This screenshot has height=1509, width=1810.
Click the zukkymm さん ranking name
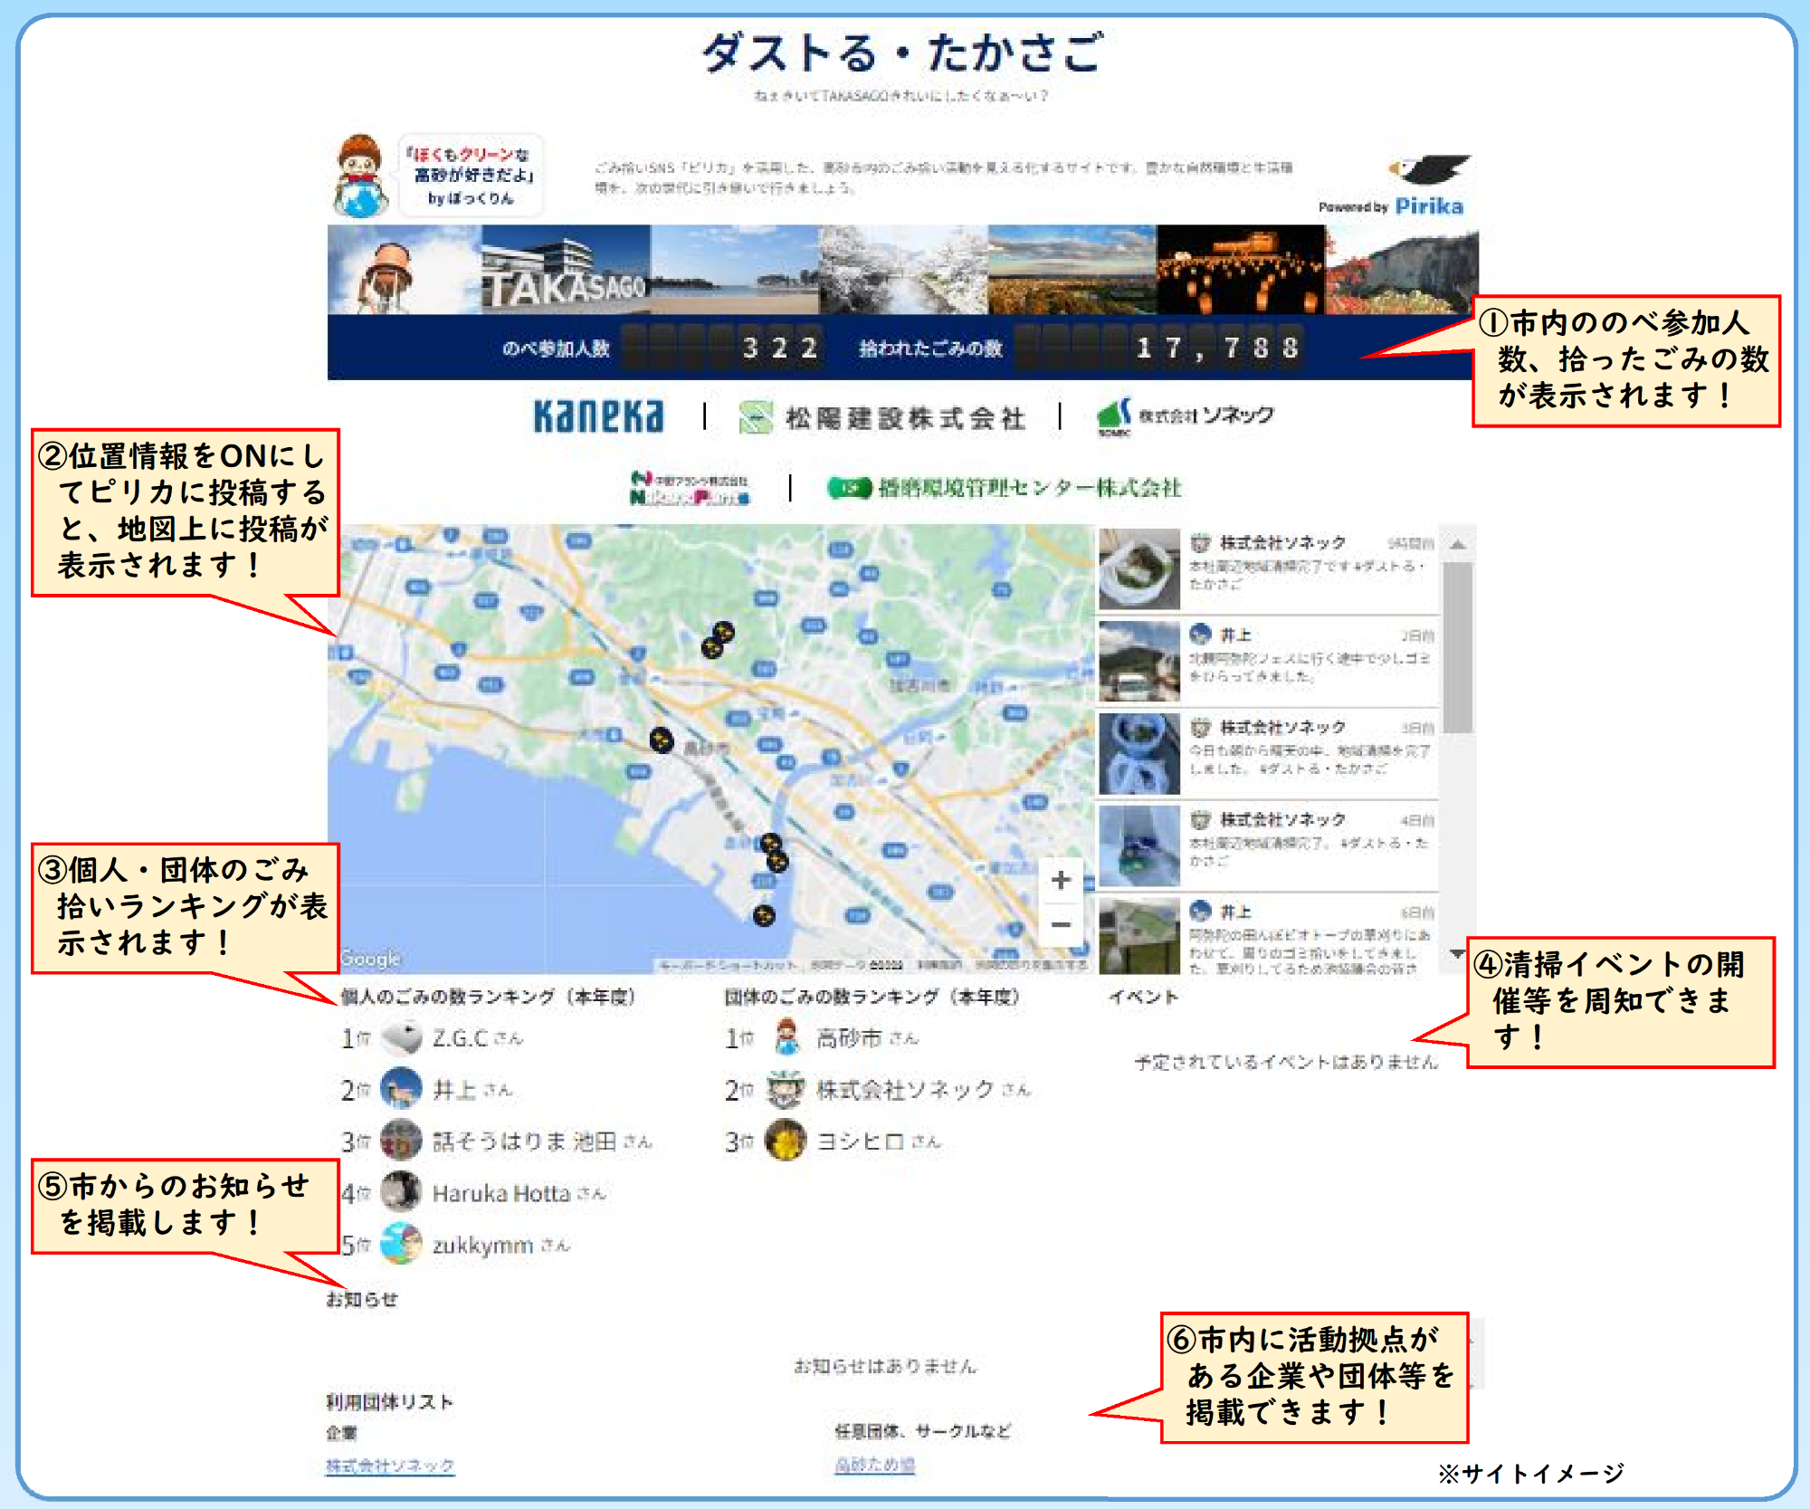click(500, 1246)
